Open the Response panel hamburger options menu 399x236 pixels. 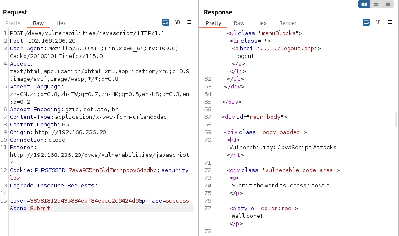(x=390, y=22)
